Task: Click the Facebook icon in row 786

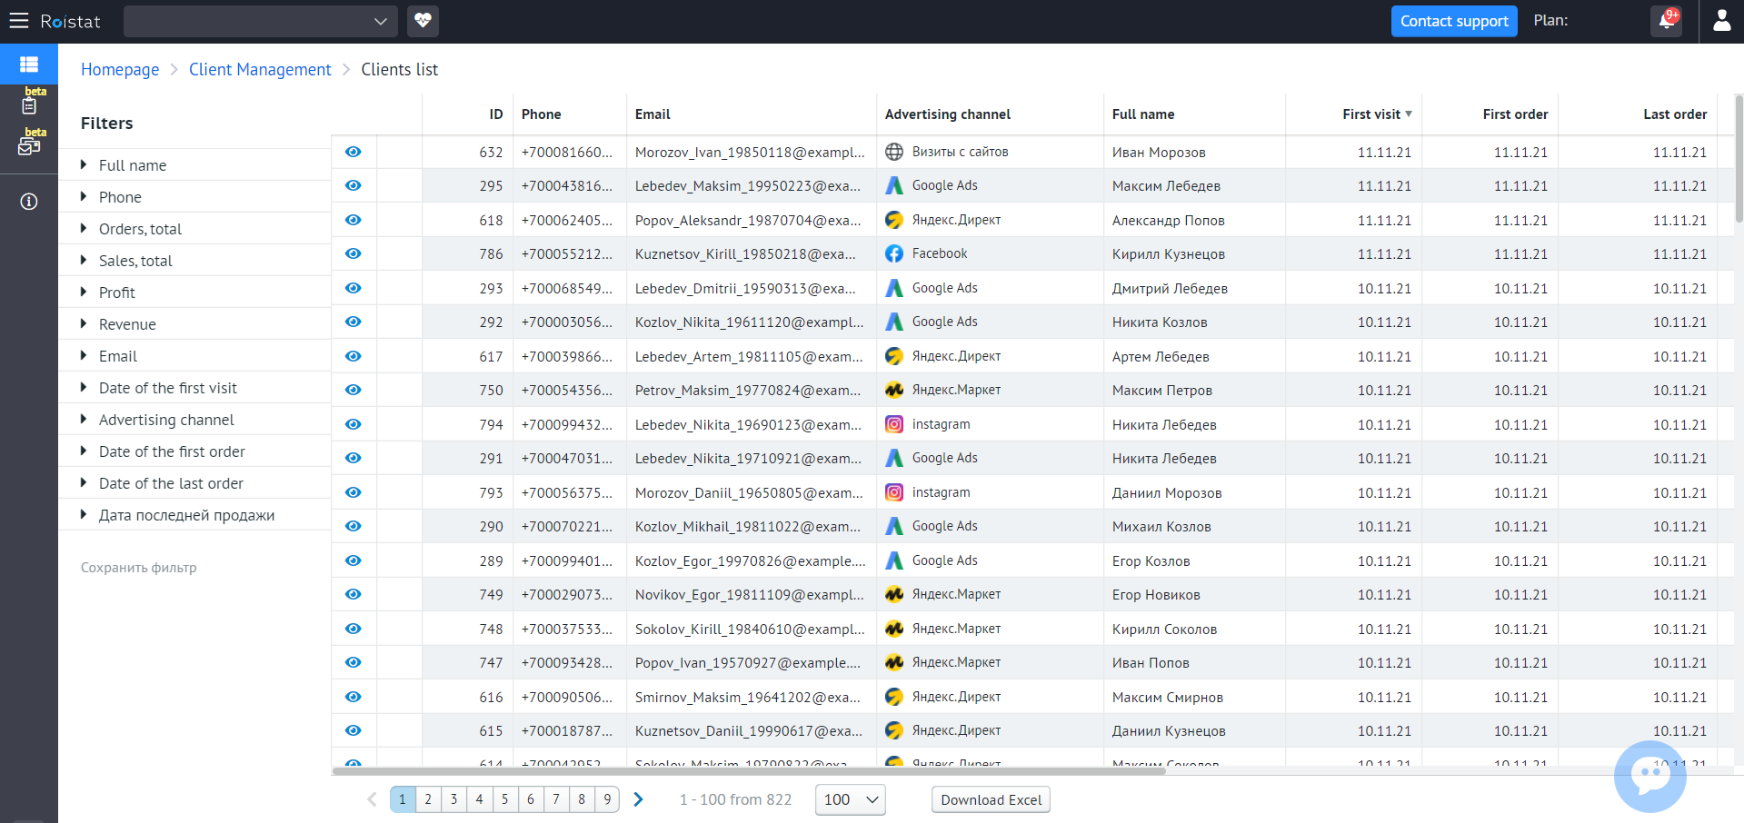Action: pyautogui.click(x=894, y=253)
